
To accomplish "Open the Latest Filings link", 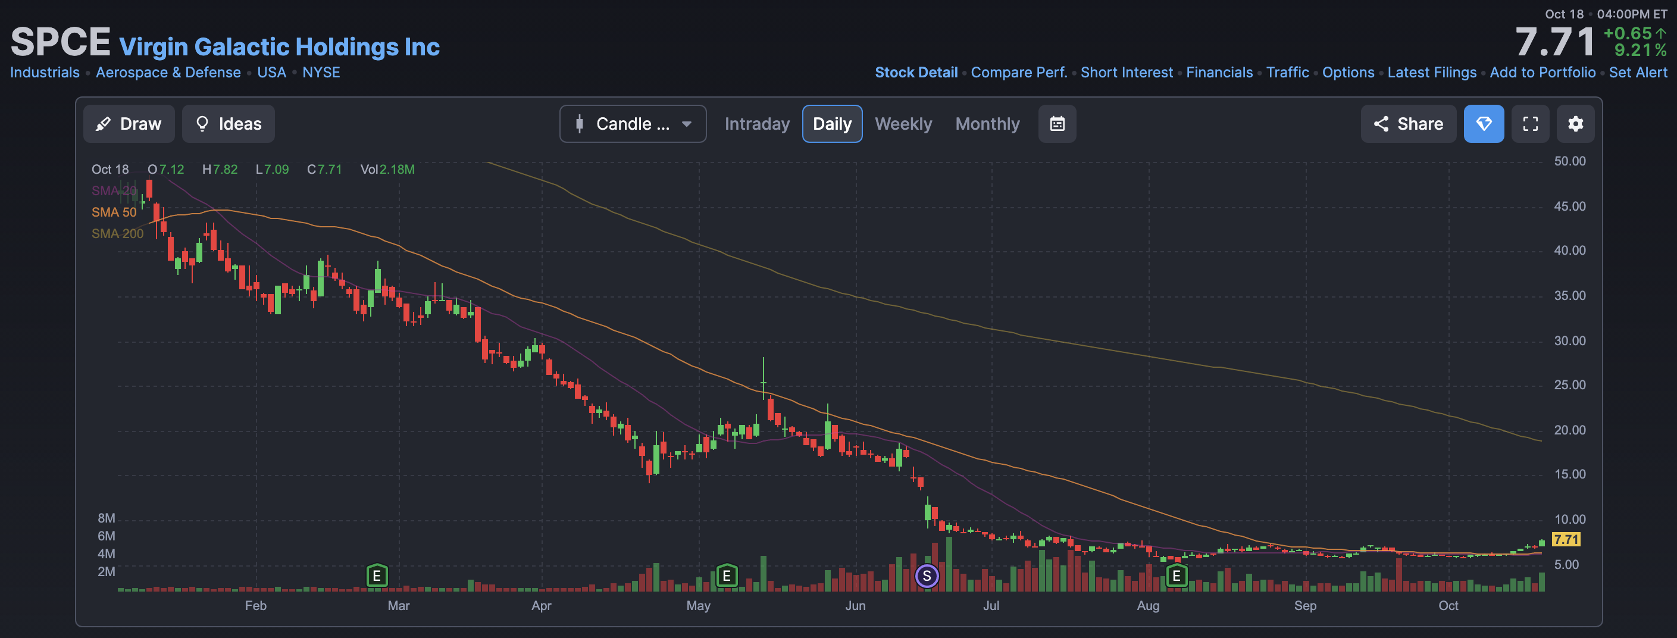I will pyautogui.click(x=1432, y=72).
